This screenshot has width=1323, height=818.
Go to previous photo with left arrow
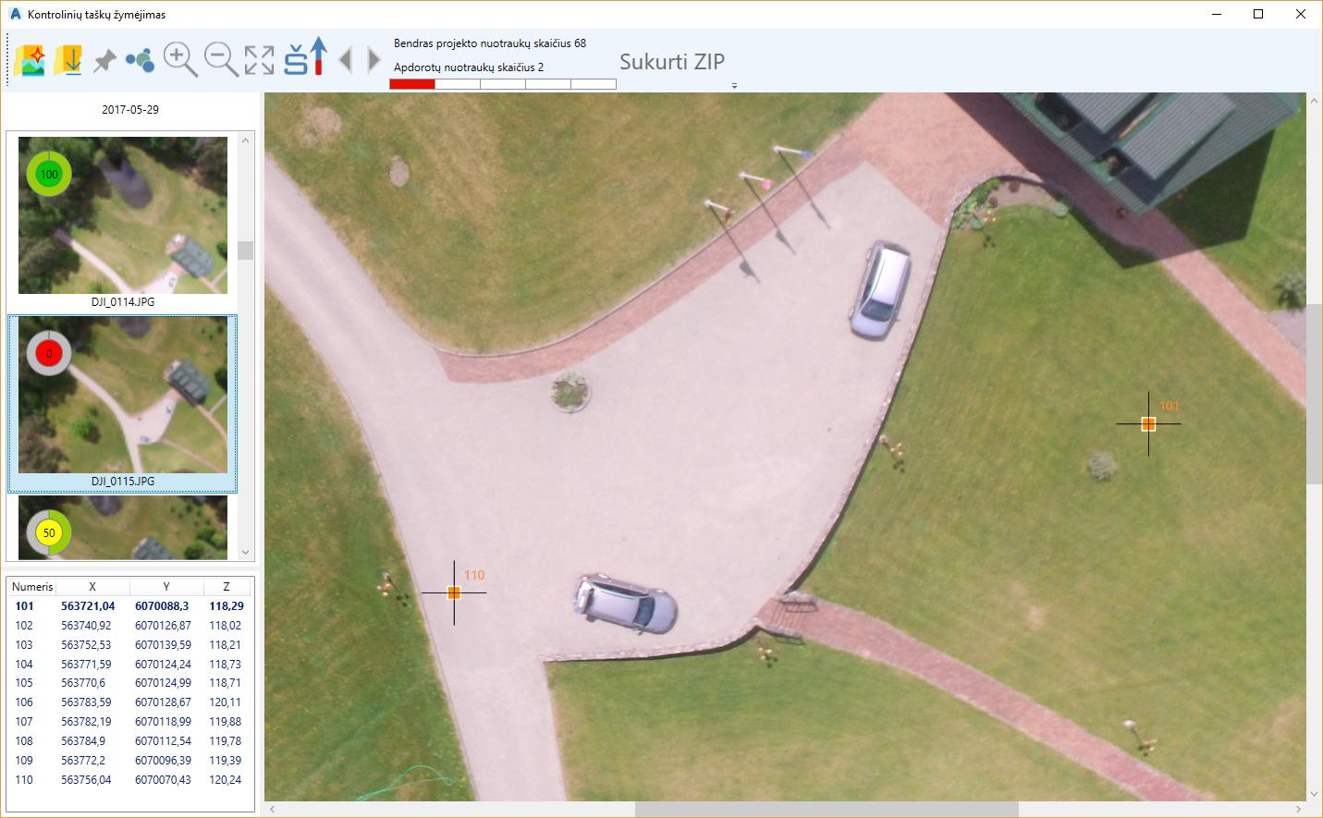(346, 60)
